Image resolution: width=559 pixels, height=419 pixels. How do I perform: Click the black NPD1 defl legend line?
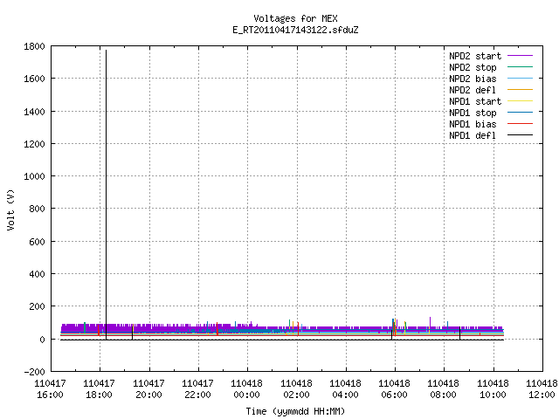tap(521, 135)
